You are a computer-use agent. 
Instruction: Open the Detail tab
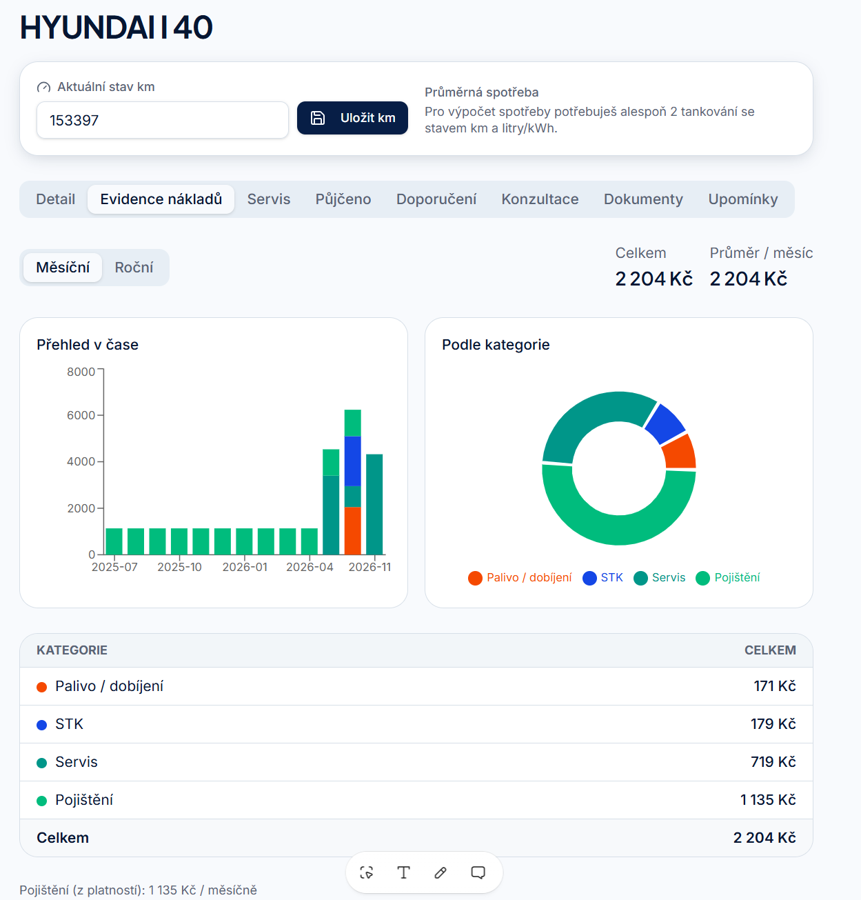coord(55,199)
